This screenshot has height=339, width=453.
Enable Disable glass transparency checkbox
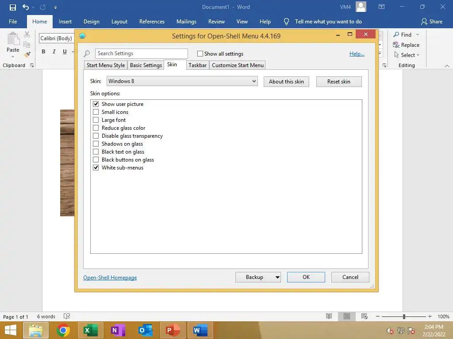(96, 136)
